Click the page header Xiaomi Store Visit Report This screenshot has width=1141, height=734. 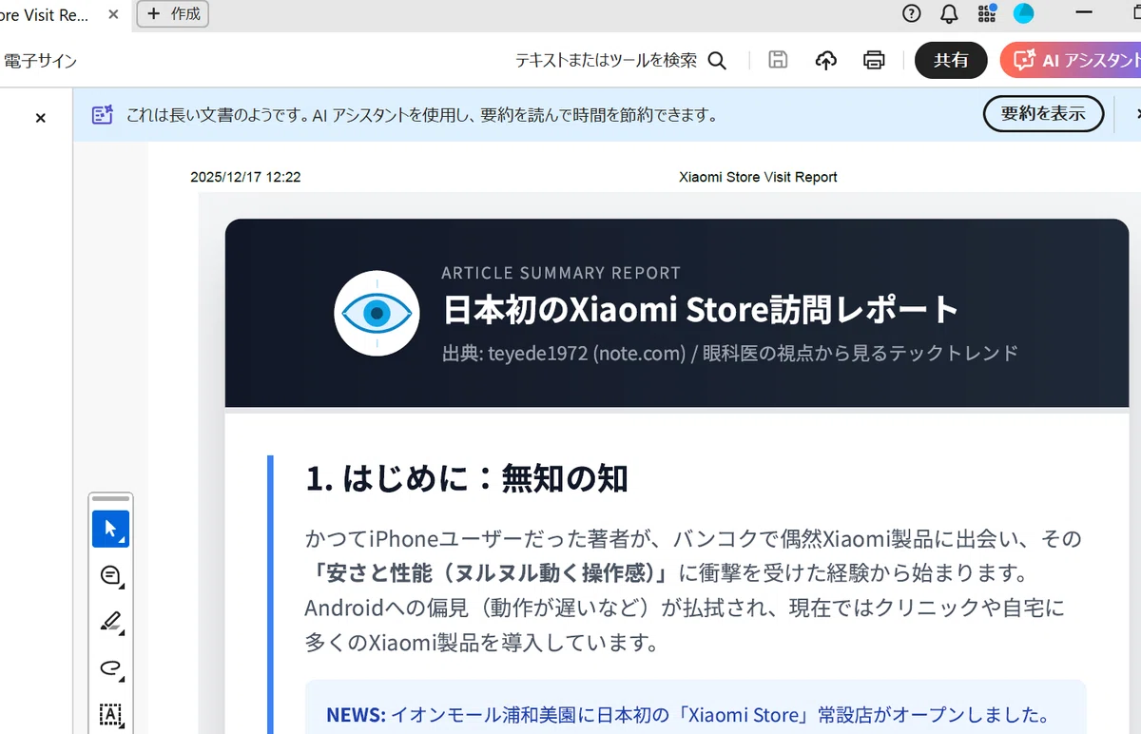pyautogui.click(x=758, y=177)
